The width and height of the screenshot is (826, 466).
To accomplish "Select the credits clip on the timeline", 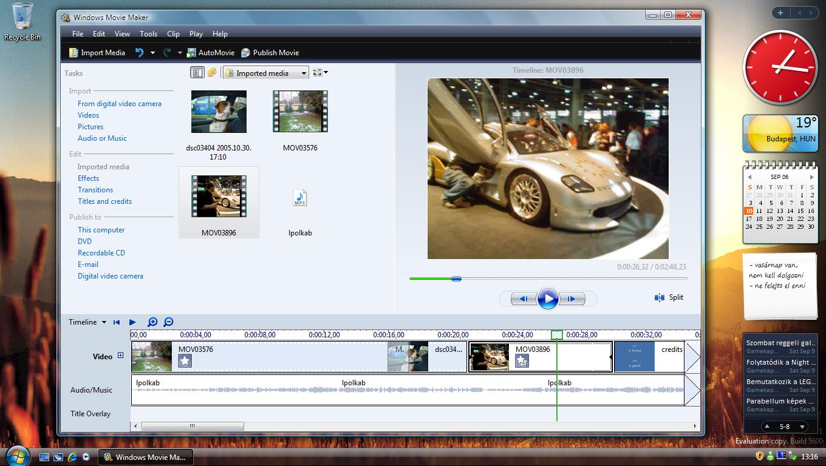I will pyautogui.click(x=649, y=357).
